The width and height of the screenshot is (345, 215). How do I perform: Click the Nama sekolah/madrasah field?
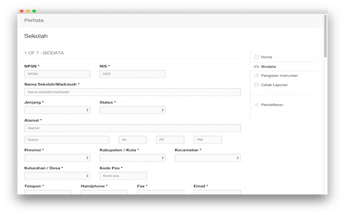coord(133,92)
